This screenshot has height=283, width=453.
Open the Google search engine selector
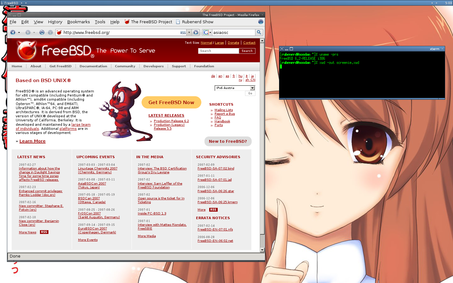[207, 32]
